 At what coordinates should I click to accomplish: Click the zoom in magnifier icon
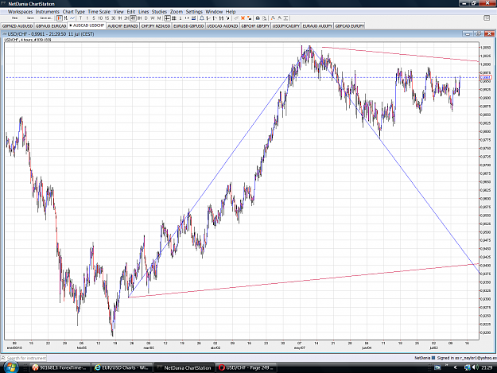pyautogui.click(x=273, y=18)
